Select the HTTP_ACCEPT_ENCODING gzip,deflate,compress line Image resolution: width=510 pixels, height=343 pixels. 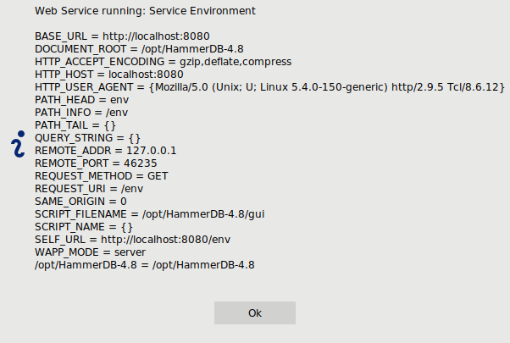[164, 62]
